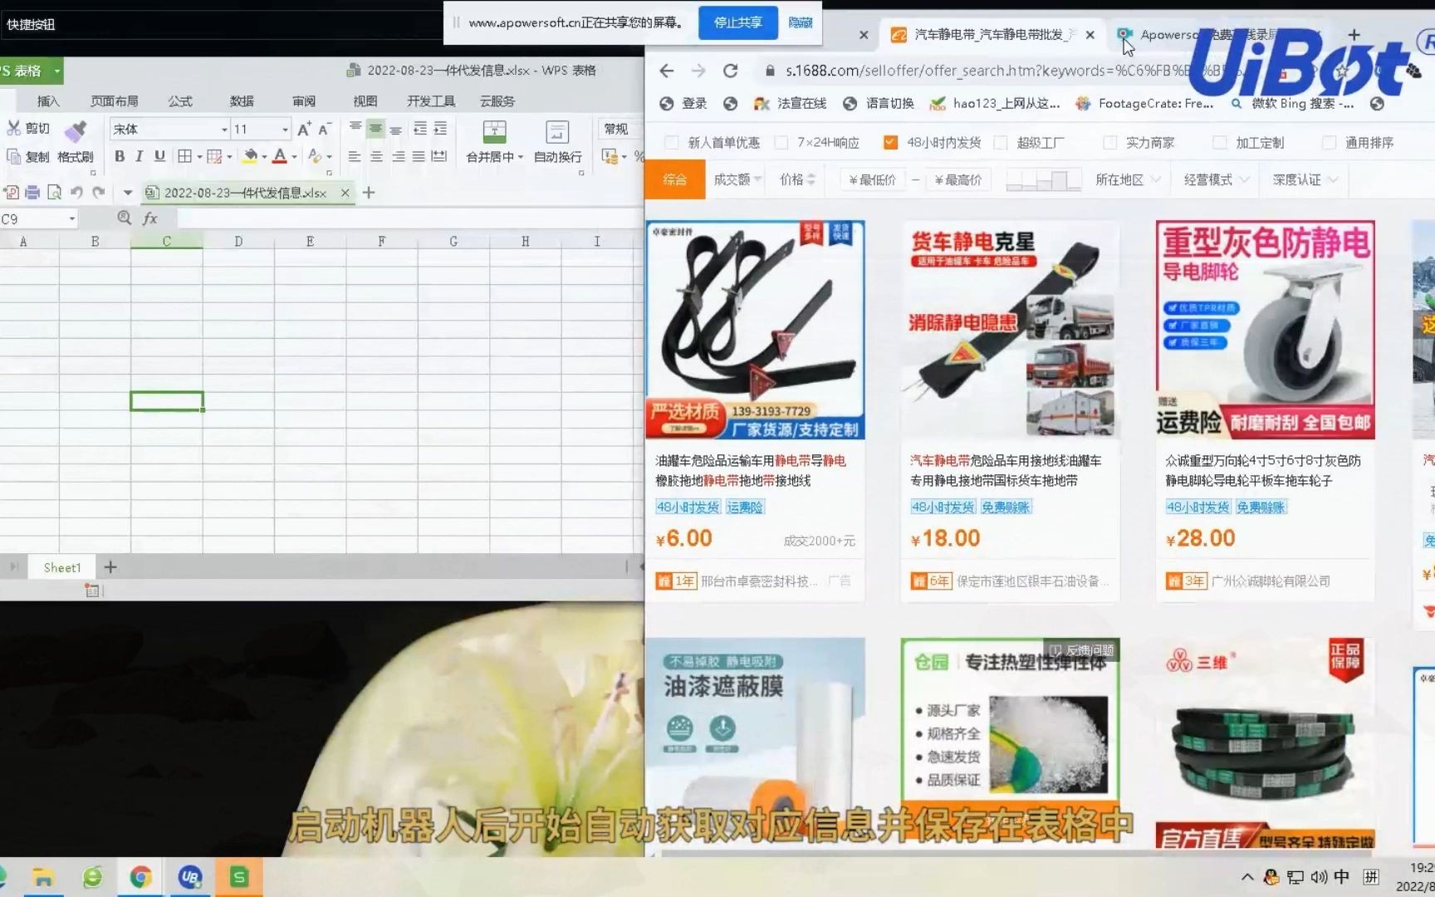Click Wrap Text (自动换行) icon

(557, 131)
